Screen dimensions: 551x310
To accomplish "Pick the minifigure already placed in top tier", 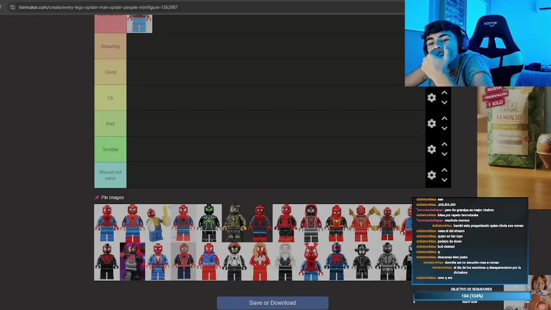I will click(x=139, y=23).
